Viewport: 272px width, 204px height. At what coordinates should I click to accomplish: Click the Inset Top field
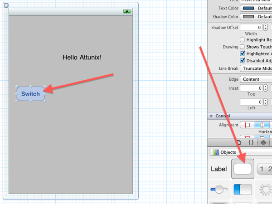pos(251,88)
